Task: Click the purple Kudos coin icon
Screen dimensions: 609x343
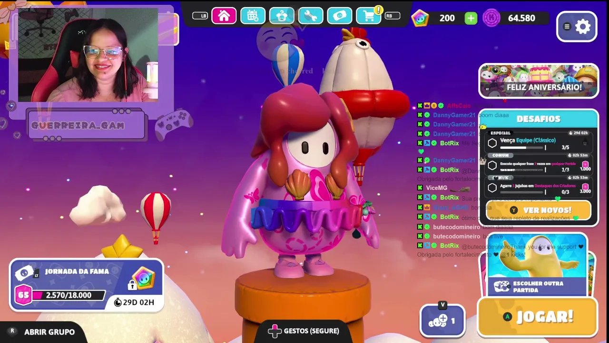Action: pos(491,18)
